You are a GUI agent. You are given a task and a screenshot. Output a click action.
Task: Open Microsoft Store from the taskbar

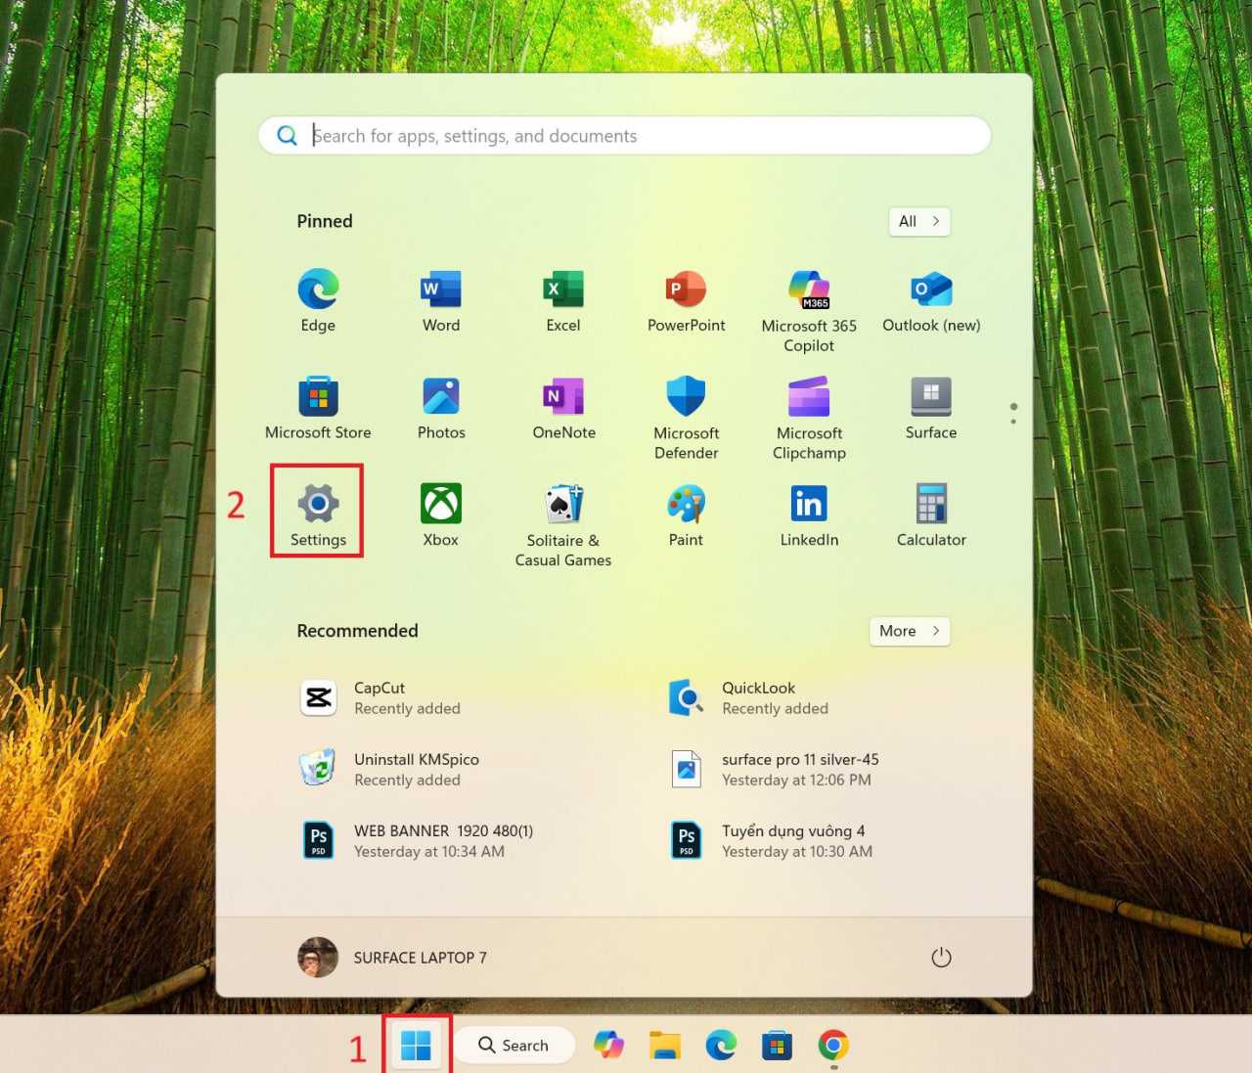[777, 1046]
